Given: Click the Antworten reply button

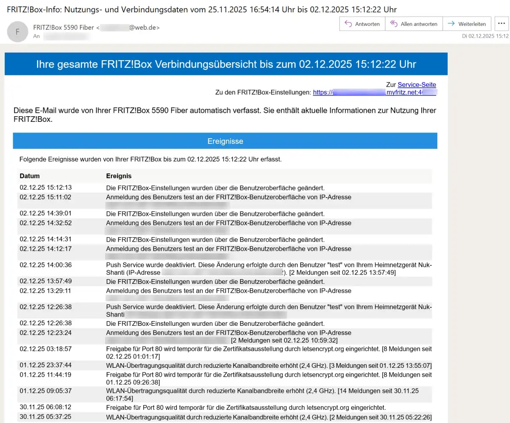Looking at the screenshot, I should (x=362, y=24).
